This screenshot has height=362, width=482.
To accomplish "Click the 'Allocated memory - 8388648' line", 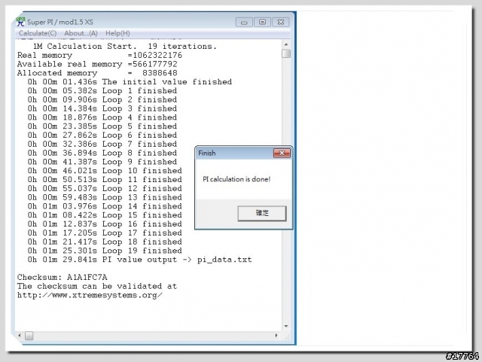I will (x=97, y=73).
